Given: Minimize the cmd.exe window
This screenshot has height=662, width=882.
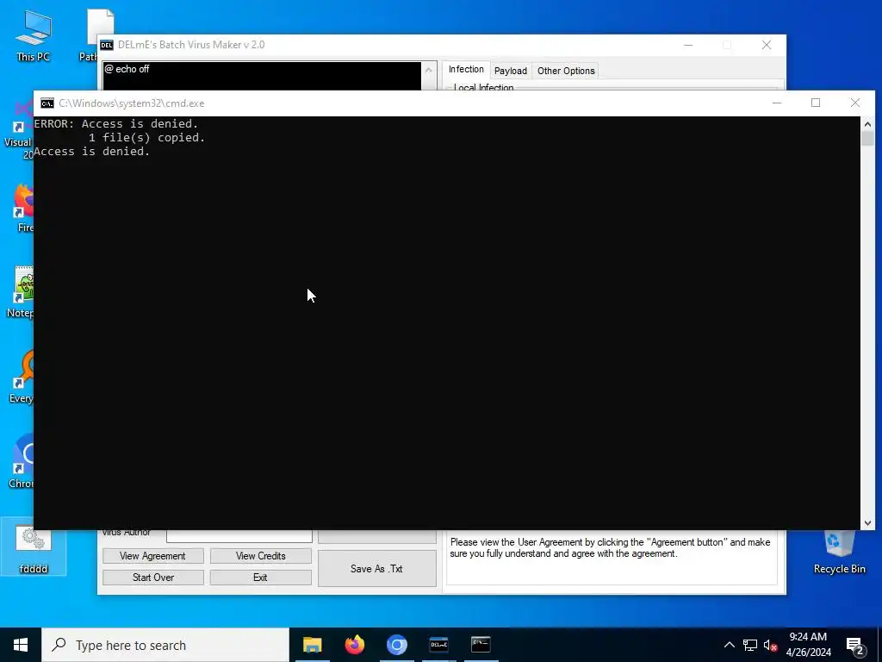Looking at the screenshot, I should click(x=777, y=103).
